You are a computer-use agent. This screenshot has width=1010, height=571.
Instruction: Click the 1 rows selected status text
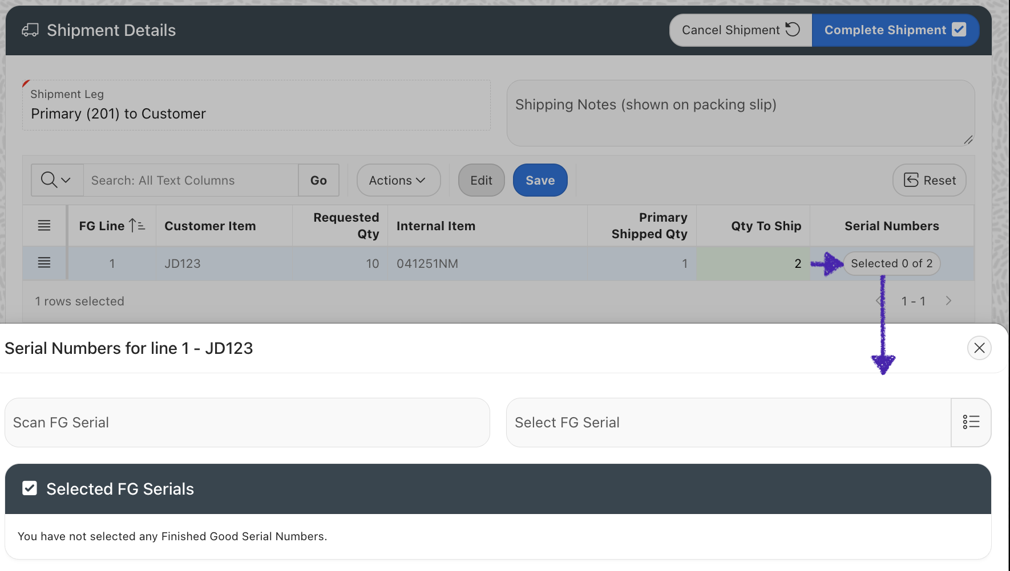(x=79, y=301)
